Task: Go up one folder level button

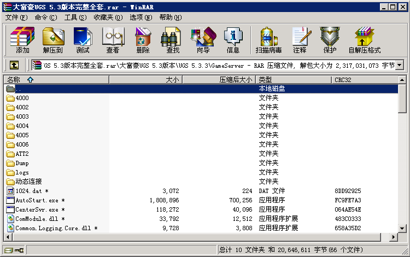Action: point(14,66)
